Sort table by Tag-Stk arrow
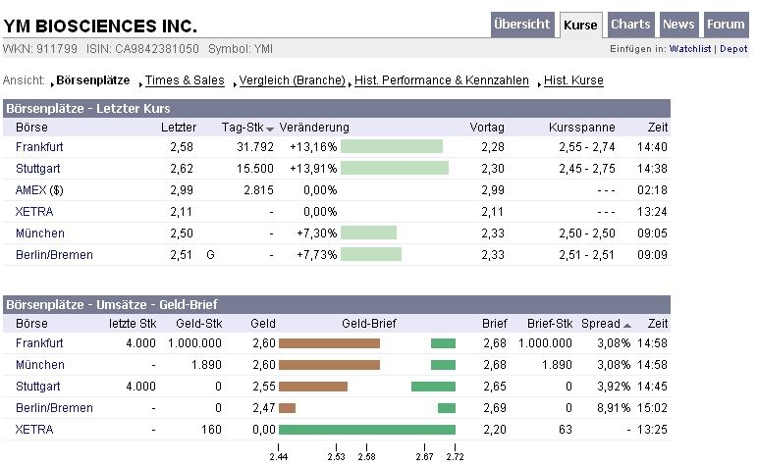 (270, 129)
